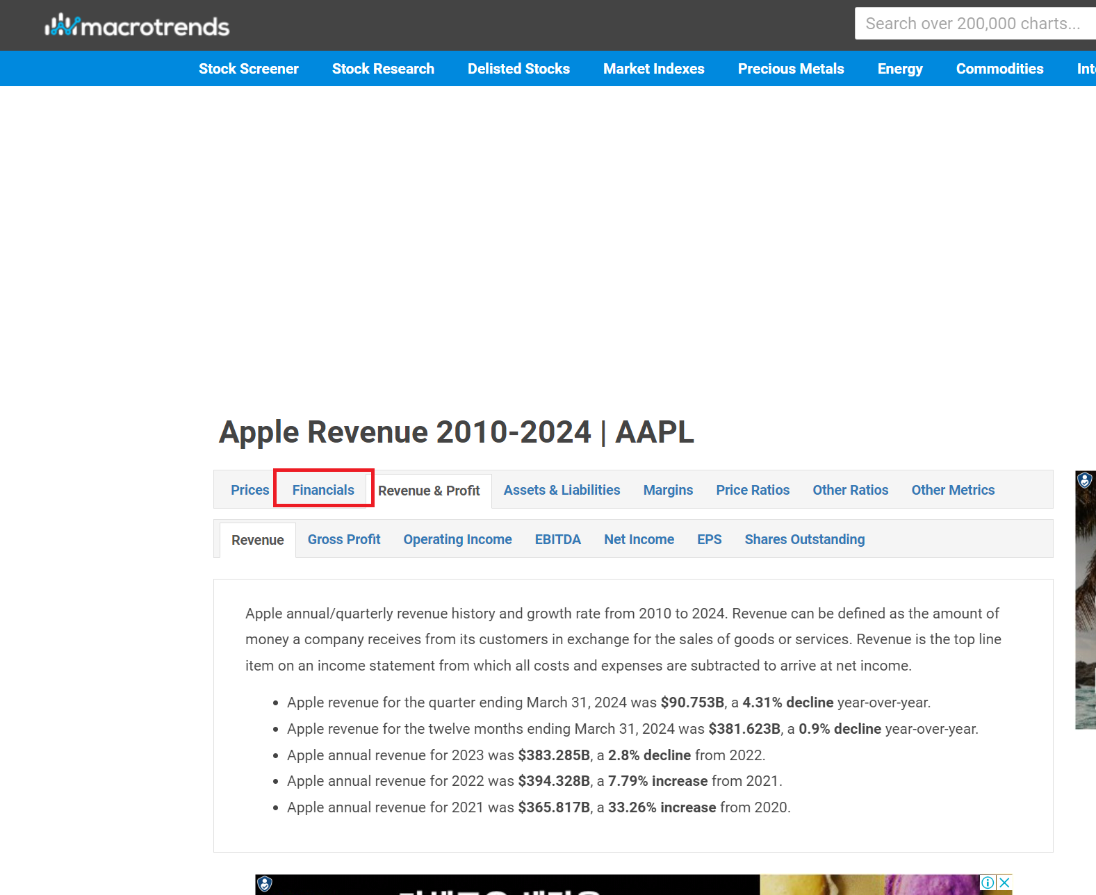Image resolution: width=1096 pixels, height=895 pixels.
Task: Close the bottom banner ad
Action: tap(1004, 882)
